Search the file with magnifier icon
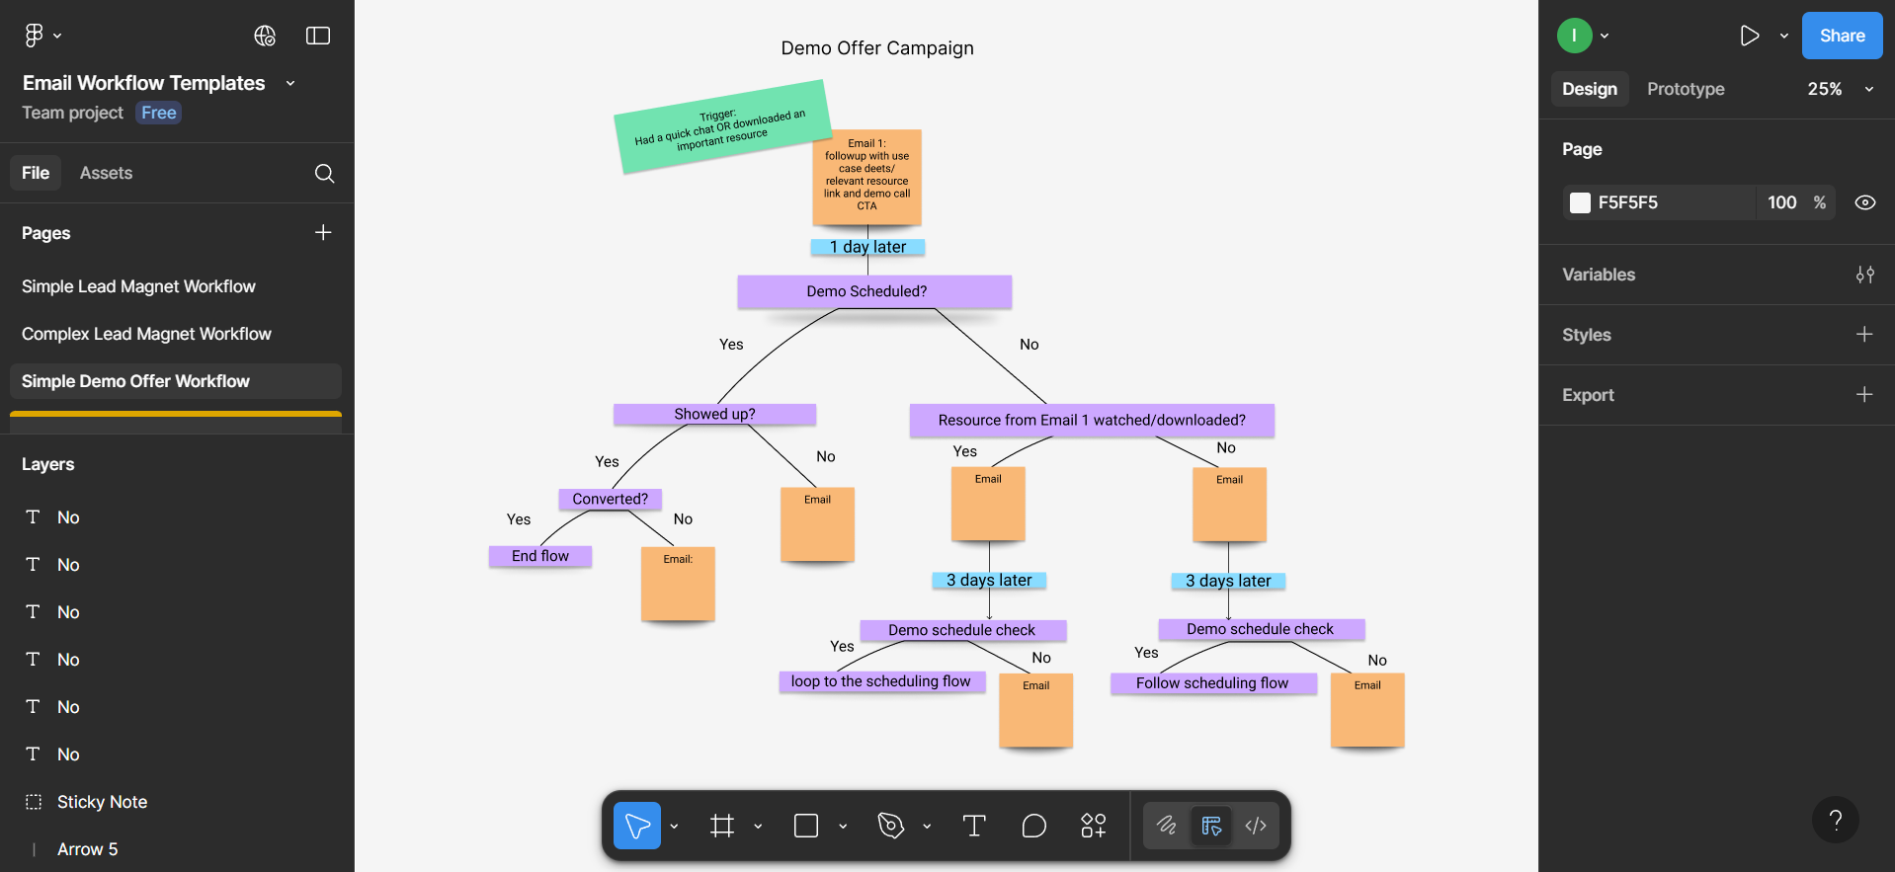Image resolution: width=1895 pixels, height=872 pixels. [x=324, y=173]
